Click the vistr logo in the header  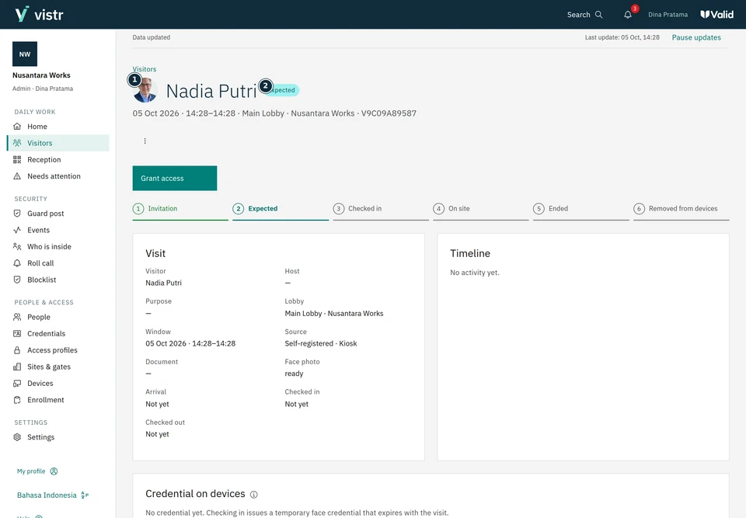click(x=39, y=14)
